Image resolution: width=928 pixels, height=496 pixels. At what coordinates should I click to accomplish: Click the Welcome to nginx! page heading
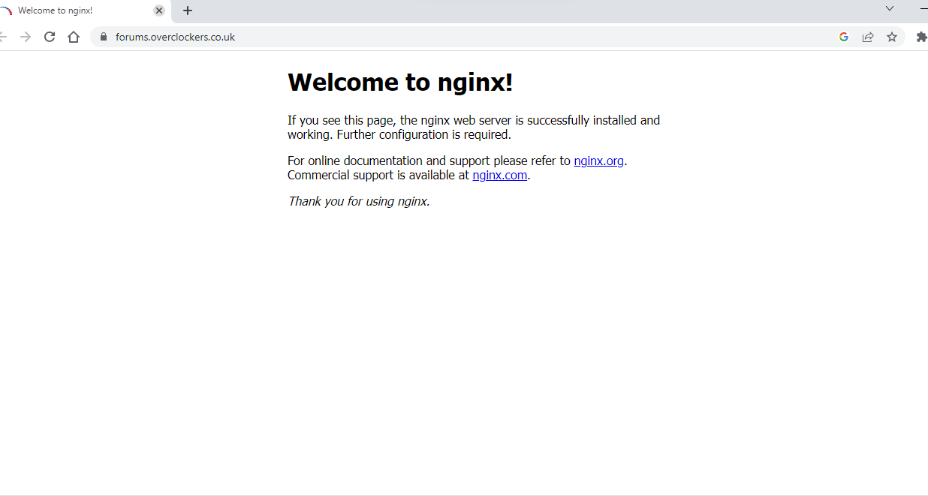pos(400,83)
